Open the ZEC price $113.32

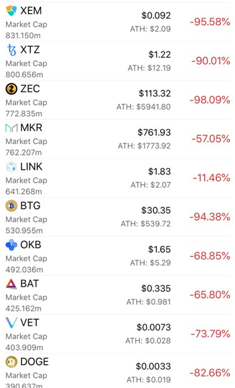click(x=155, y=94)
